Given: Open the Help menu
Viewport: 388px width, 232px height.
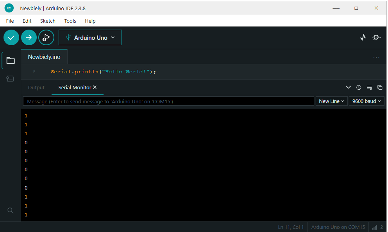Looking at the screenshot, I should pos(90,21).
